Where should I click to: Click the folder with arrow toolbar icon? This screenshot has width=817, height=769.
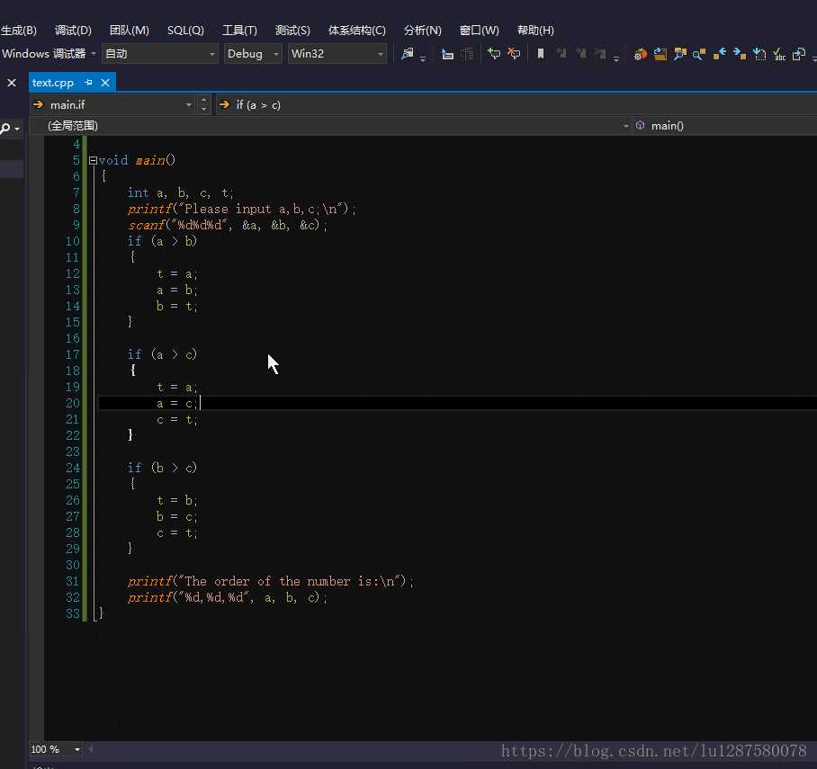660,54
